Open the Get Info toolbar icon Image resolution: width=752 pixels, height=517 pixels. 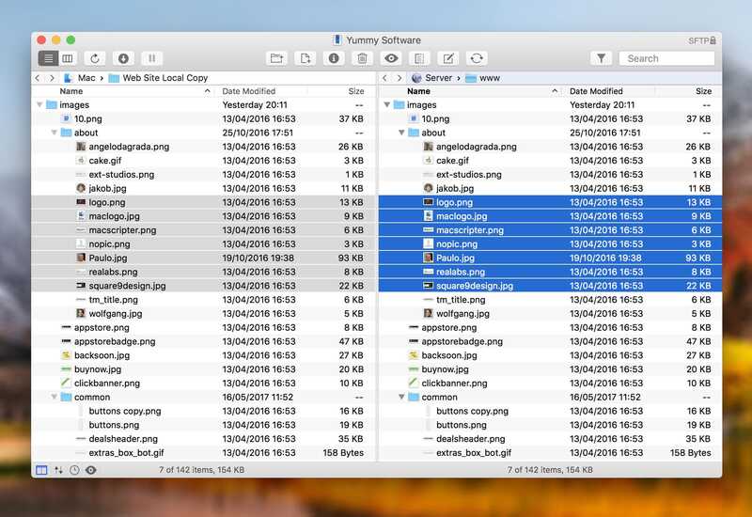[x=334, y=58]
